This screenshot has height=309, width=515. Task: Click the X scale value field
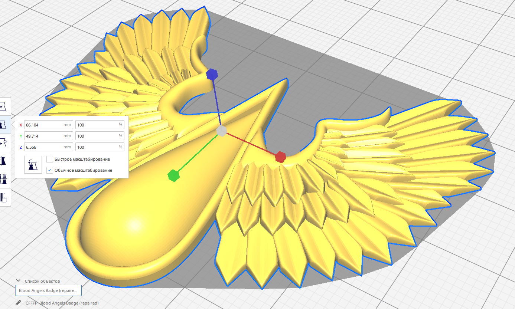coord(45,125)
